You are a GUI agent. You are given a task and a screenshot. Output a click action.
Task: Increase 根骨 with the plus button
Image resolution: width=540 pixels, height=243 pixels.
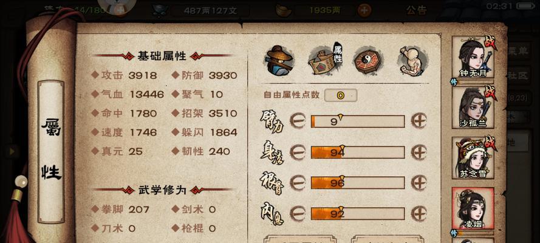[419, 183]
